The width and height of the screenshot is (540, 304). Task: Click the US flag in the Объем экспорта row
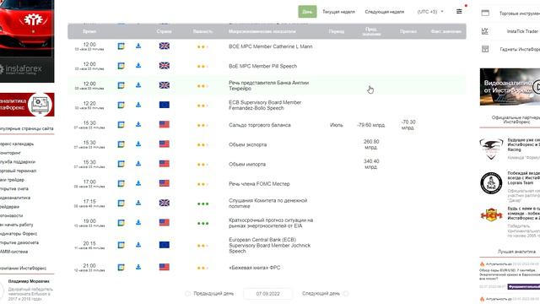pyautogui.click(x=165, y=144)
